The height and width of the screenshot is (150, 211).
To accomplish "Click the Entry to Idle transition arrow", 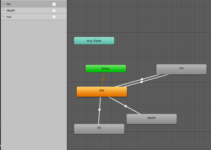I will pyautogui.click(x=103, y=79).
